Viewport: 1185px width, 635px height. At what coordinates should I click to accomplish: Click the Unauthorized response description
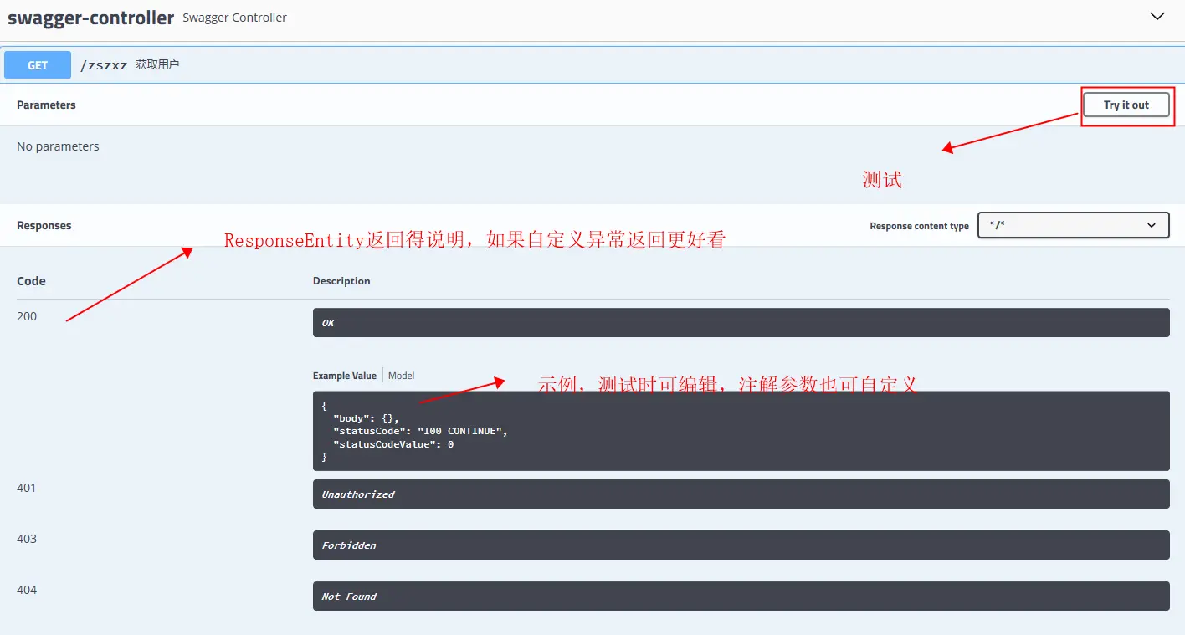(741, 494)
